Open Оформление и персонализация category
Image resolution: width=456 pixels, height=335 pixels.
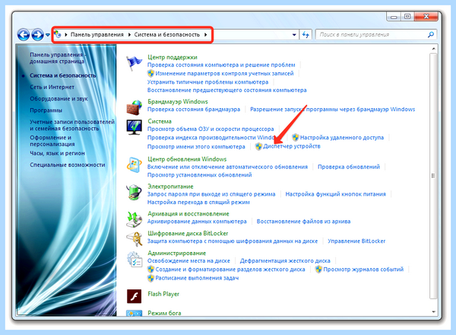pyautogui.click(x=52, y=141)
